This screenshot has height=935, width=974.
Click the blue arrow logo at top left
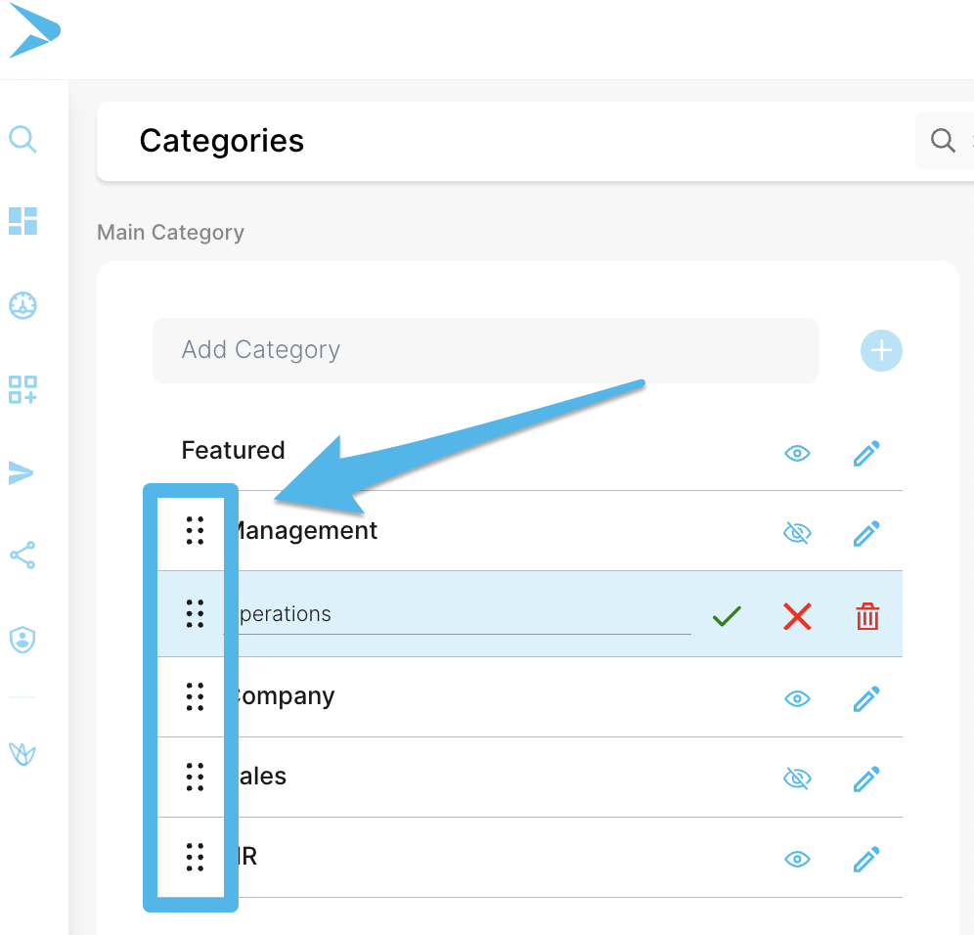pyautogui.click(x=34, y=31)
